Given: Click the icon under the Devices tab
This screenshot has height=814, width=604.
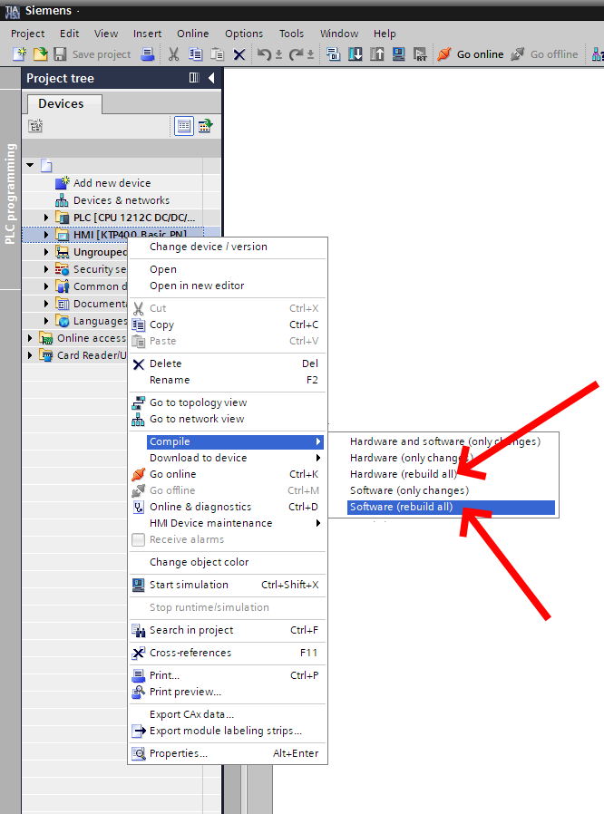Looking at the screenshot, I should pos(35,126).
